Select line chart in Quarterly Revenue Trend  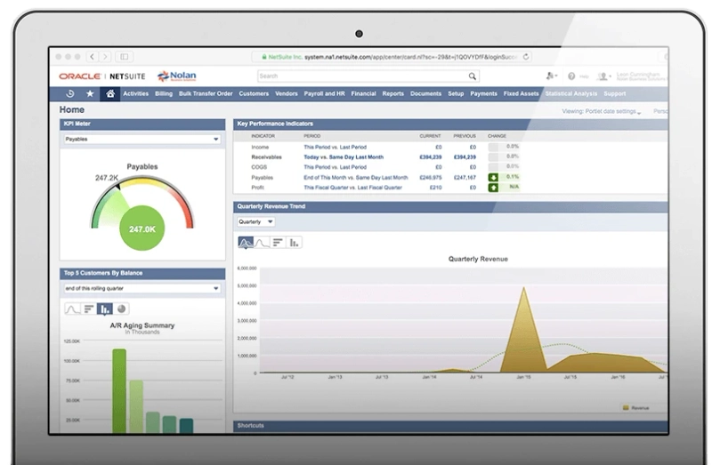[262, 243]
